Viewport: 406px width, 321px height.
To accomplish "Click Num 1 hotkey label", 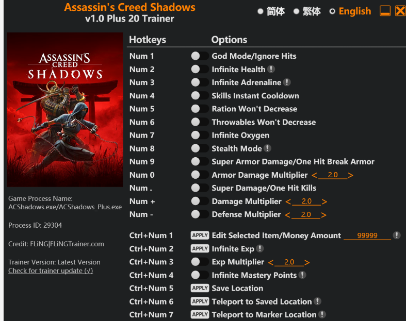I will pyautogui.click(x=142, y=56).
